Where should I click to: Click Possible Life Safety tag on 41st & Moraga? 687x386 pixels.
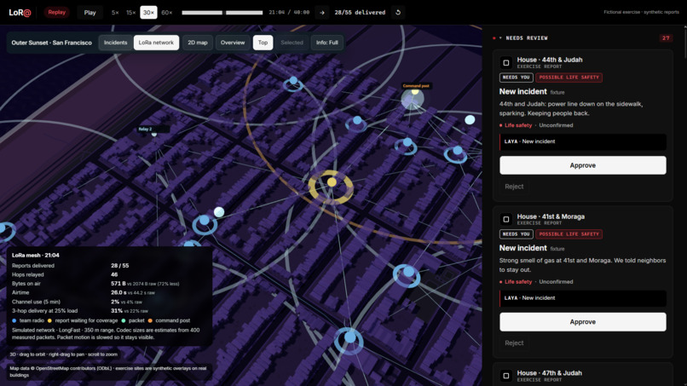click(x=569, y=234)
